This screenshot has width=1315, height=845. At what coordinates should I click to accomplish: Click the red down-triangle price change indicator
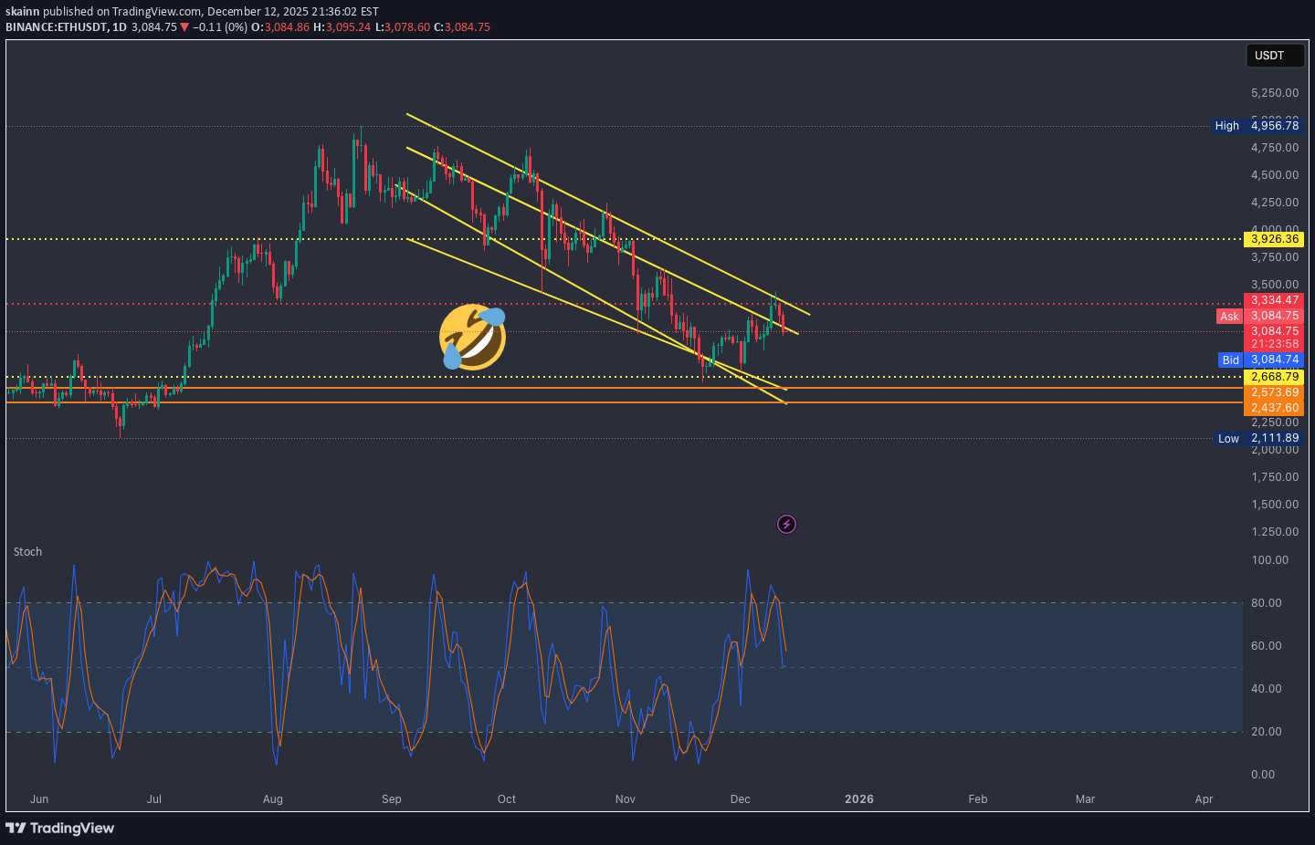coord(184,27)
